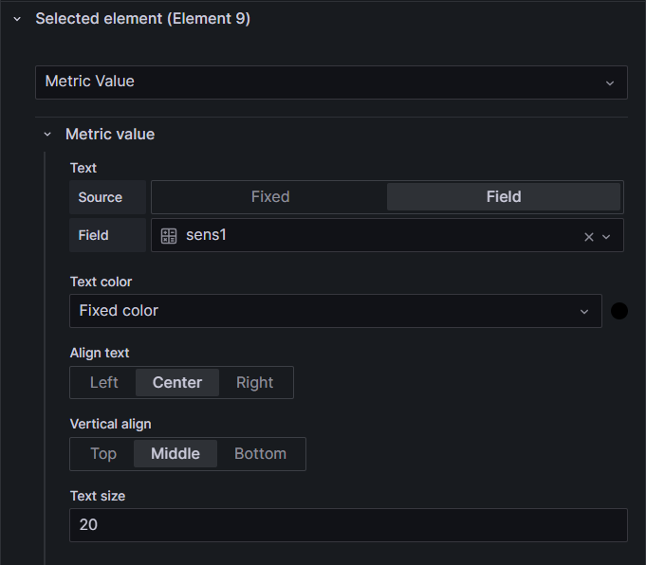Open the Fixed color dropdown
This screenshot has height=565, width=646.
pyautogui.click(x=335, y=311)
